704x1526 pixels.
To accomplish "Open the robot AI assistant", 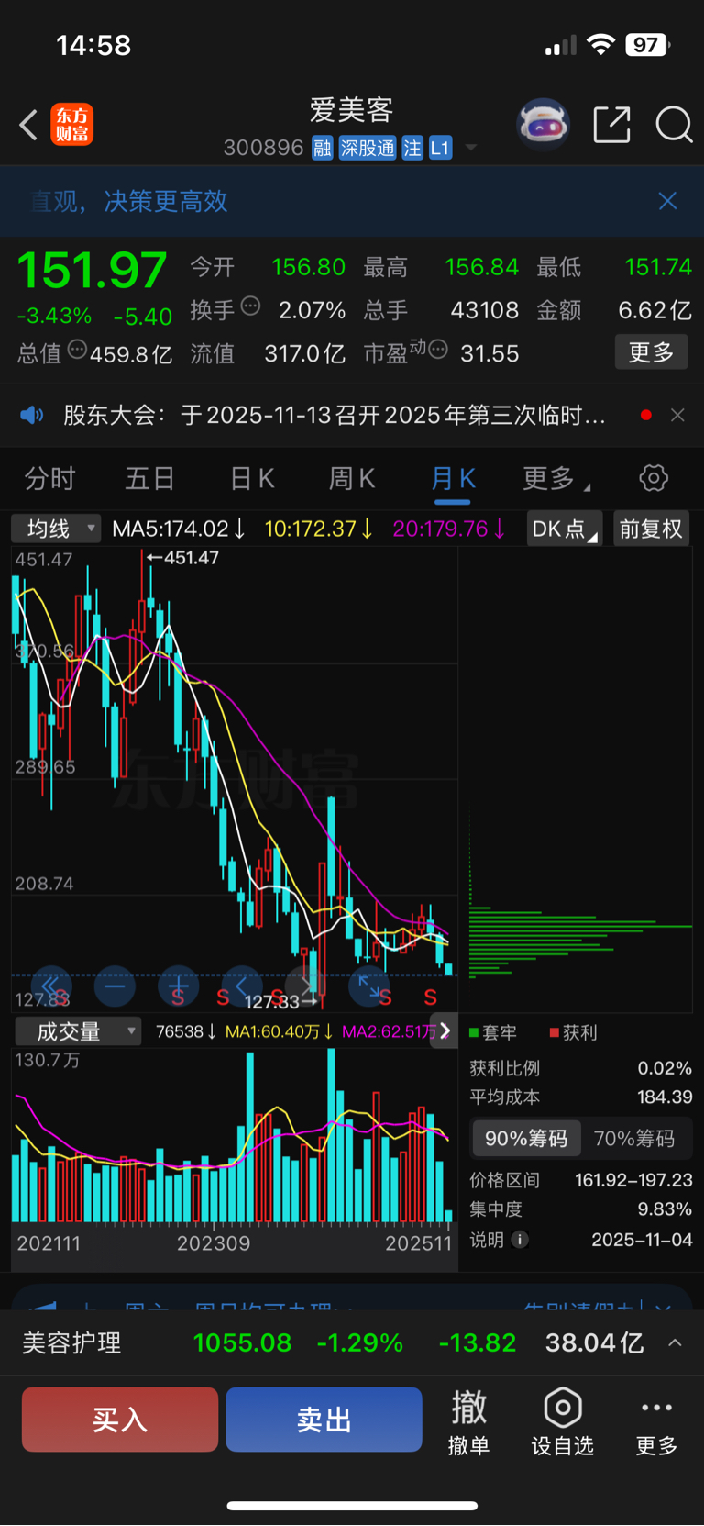I will [544, 124].
